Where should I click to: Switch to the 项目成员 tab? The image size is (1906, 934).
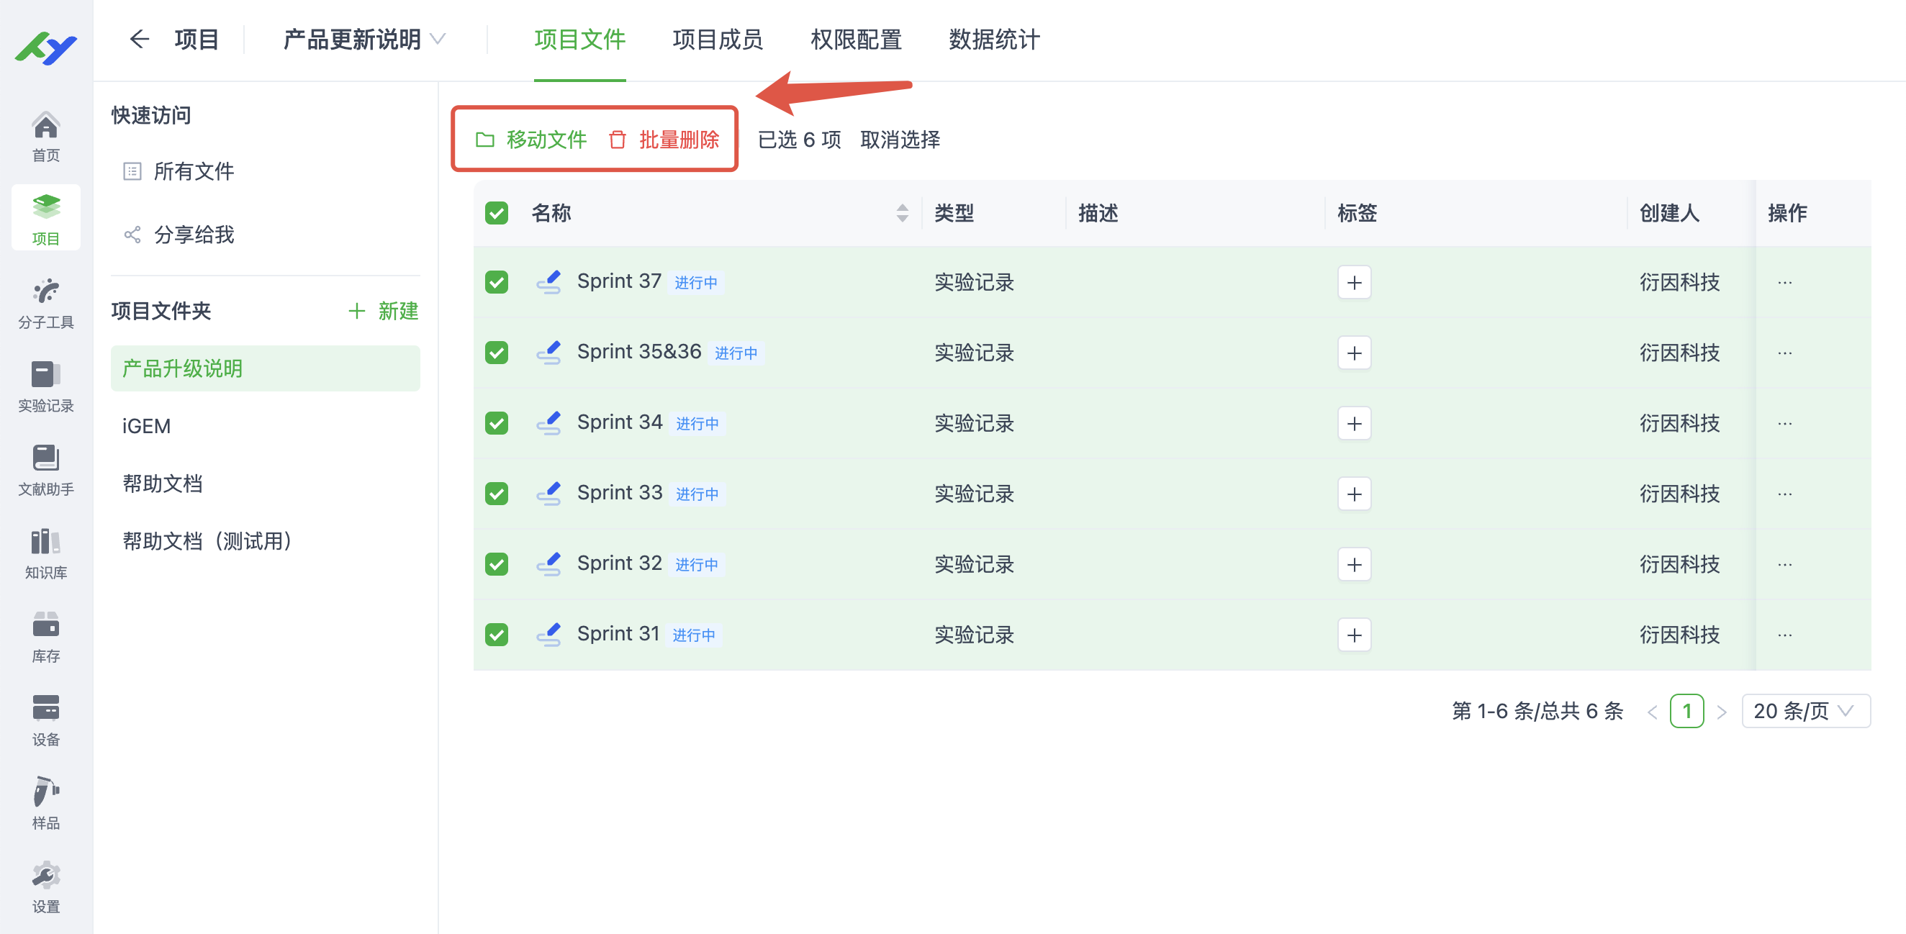coord(716,40)
